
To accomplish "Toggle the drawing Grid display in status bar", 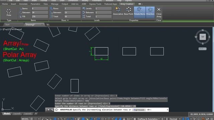I will point(31,119).
